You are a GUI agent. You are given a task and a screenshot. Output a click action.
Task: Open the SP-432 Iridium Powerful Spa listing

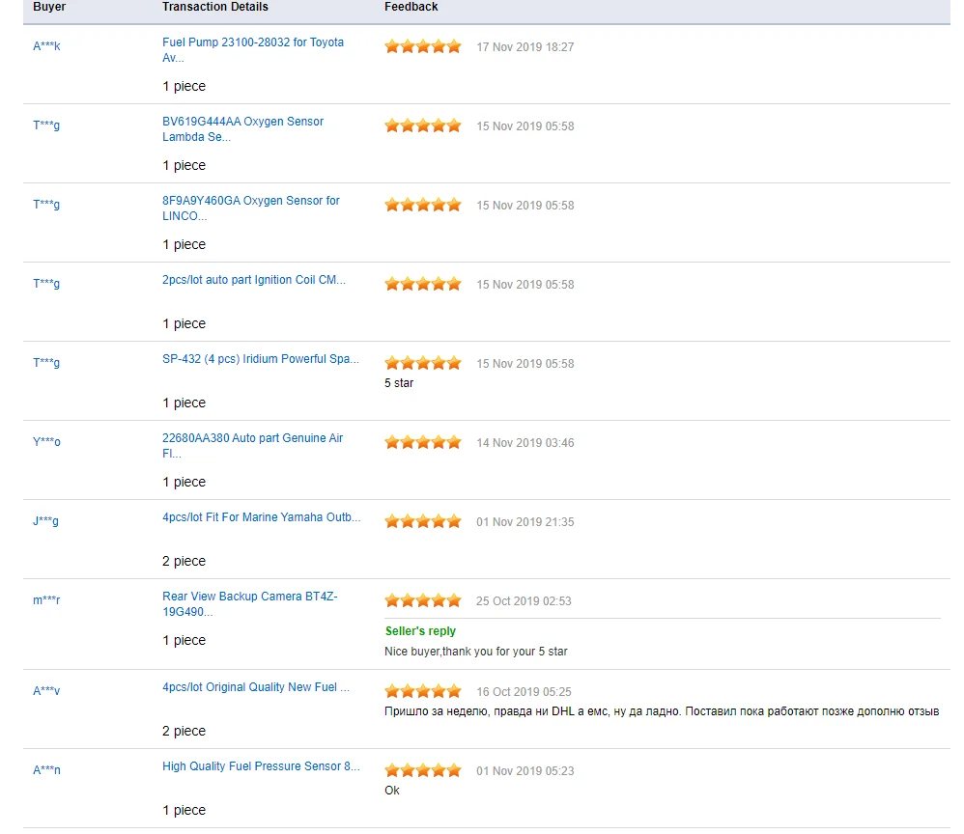(x=261, y=359)
